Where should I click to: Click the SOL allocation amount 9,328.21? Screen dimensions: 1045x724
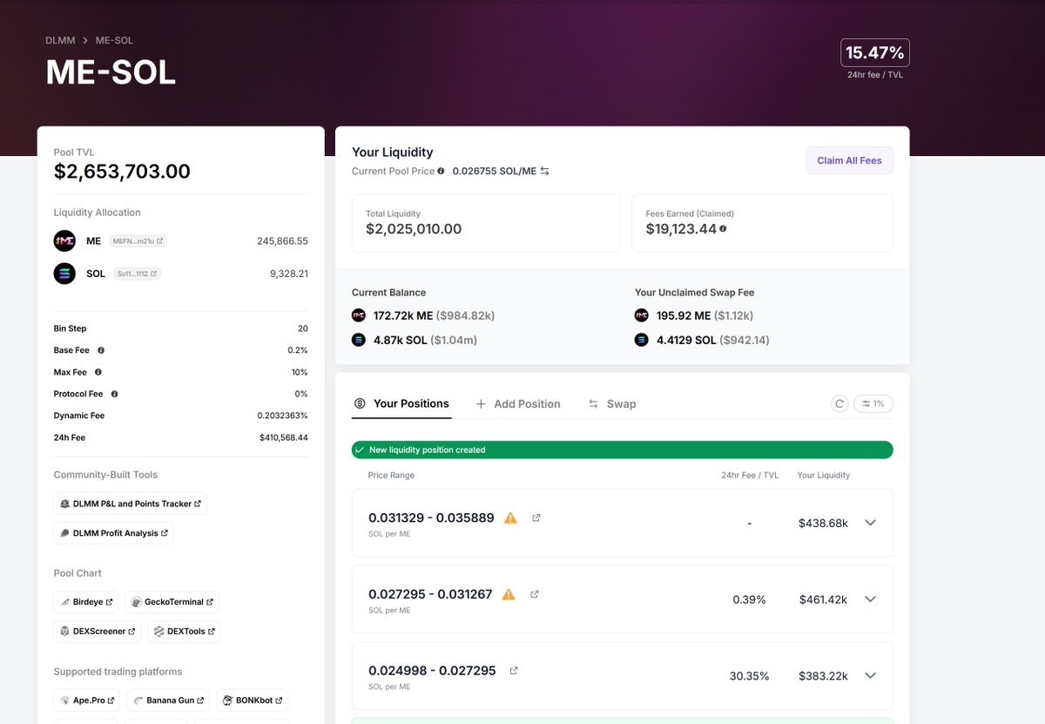coord(289,274)
